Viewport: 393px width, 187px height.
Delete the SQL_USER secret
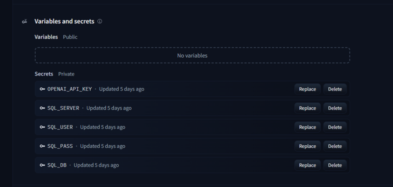click(335, 127)
